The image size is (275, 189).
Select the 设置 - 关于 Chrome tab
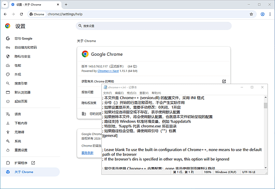[x=34, y=4]
